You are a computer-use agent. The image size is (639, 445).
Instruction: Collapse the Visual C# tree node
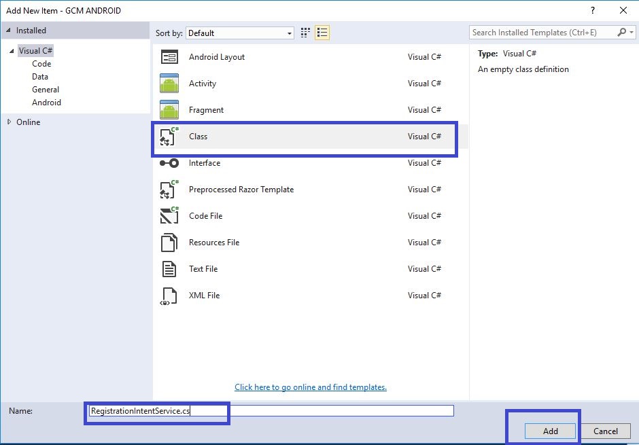pos(12,51)
